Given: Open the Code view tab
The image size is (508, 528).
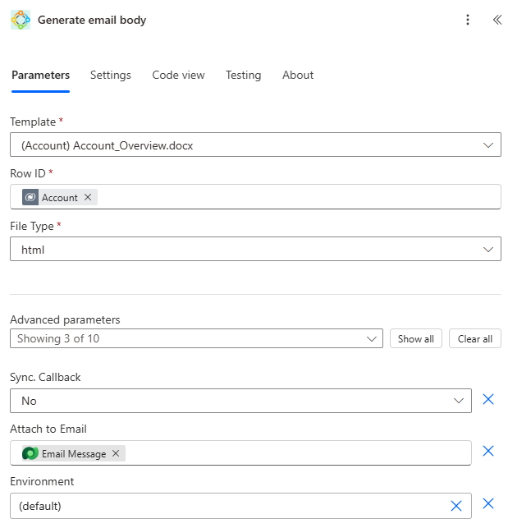Looking at the screenshot, I should (178, 75).
